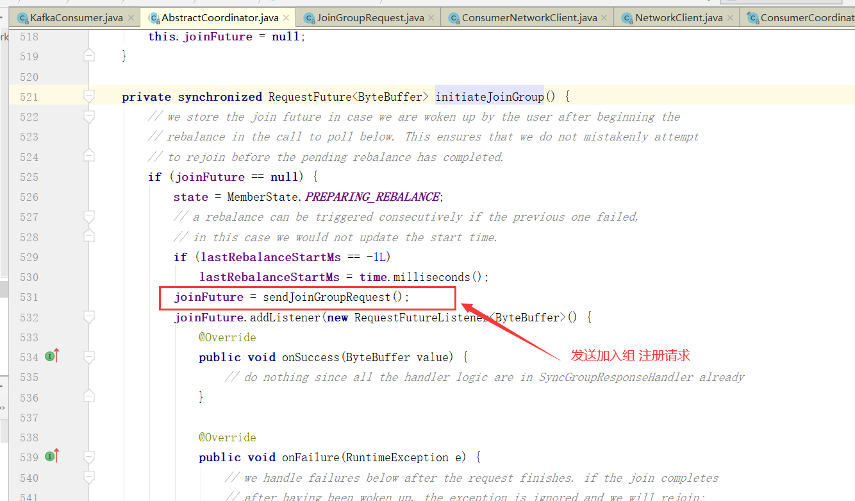
Task: Click line number 521 in the gutter
Action: (29, 97)
